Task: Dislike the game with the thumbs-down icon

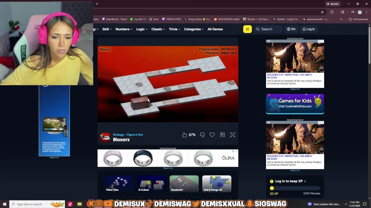Action: pyautogui.click(x=202, y=135)
